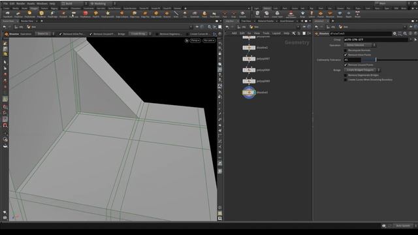Image resolution: width=418 pixels, height=235 pixels.
Task: Select the Bend deform shelf tool
Action: (x=266, y=14)
